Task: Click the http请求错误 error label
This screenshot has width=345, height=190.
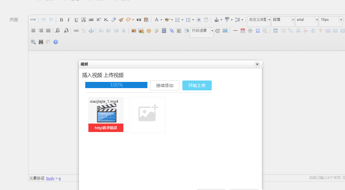Action: point(106,128)
